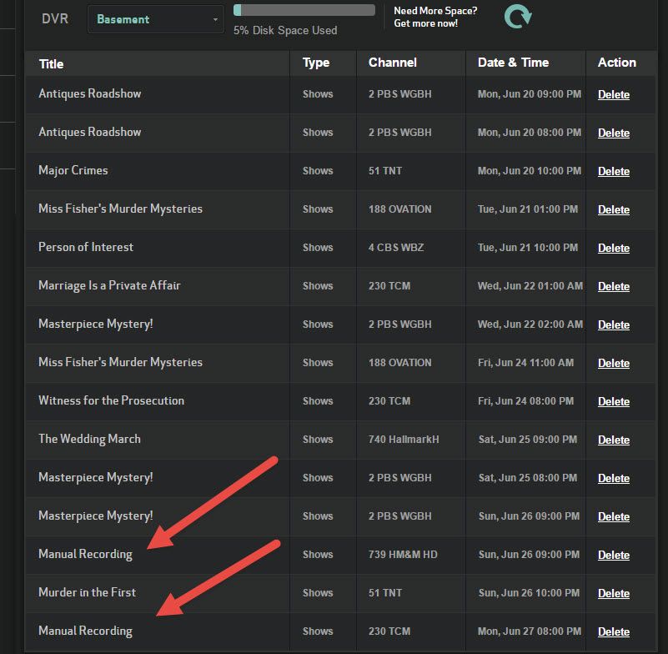Sort by the Type column header
668x654 pixels.
(x=316, y=63)
